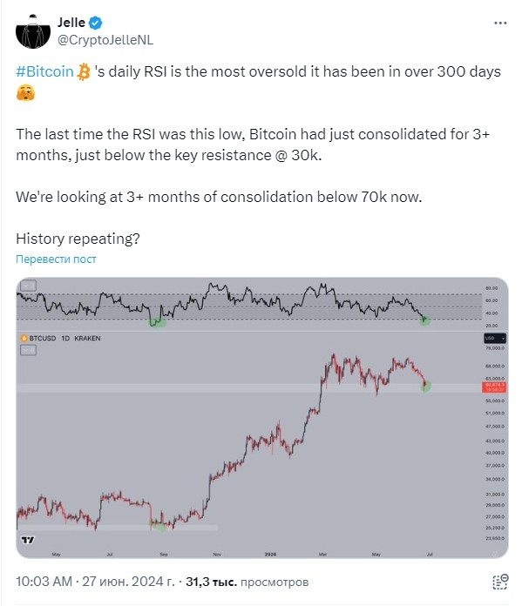Image resolution: width=522 pixels, height=606 pixels.
Task: Open the USD currency dropdown on chart
Action: point(495,338)
